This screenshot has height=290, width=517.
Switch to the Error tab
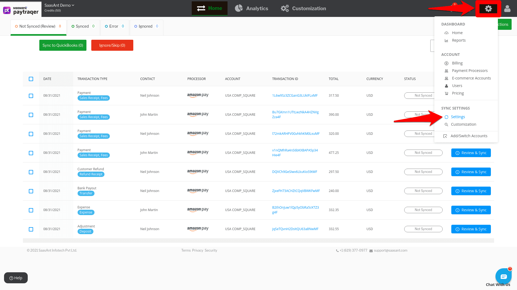pos(114,27)
